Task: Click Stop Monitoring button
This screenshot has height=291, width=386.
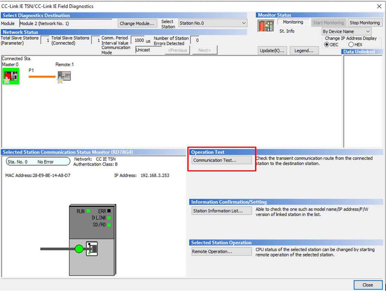Action: click(365, 23)
